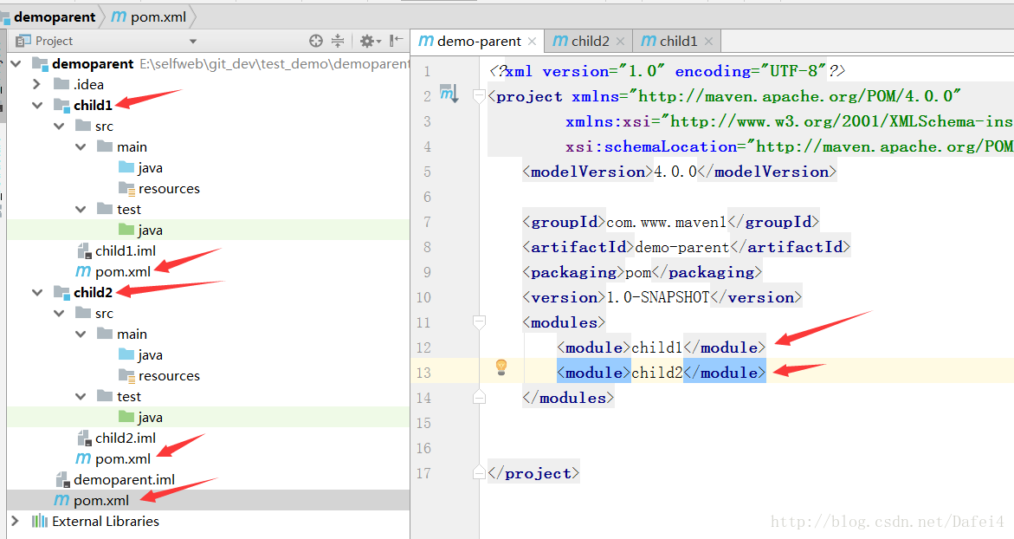The width and height of the screenshot is (1014, 539).
Task: Click the collapse all icon in Project panel
Action: click(x=338, y=42)
